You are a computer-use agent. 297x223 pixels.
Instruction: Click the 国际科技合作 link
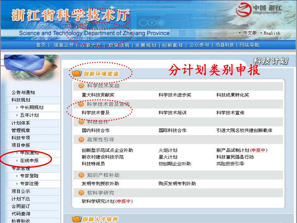173,130
